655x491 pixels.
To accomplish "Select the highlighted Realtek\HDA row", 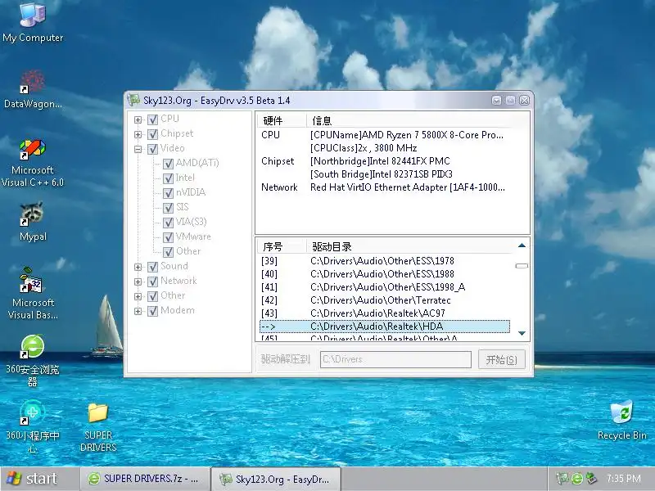I will 385,326.
